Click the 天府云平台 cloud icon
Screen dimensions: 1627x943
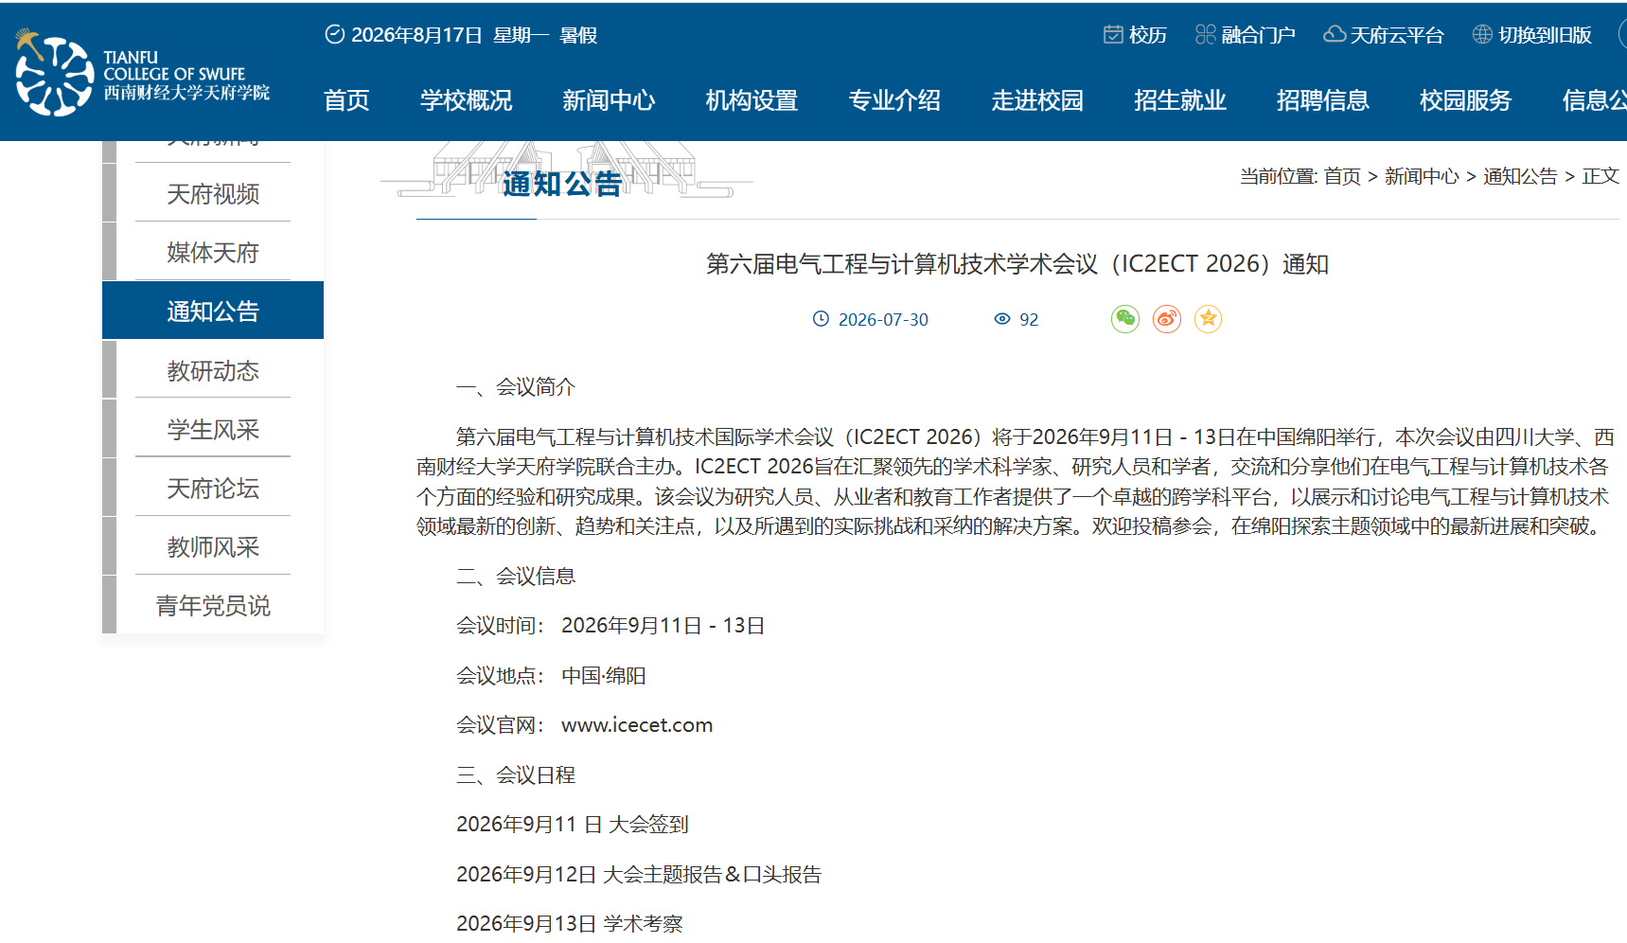tap(1335, 35)
